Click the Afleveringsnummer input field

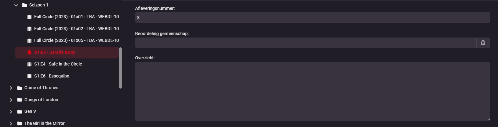tap(312, 18)
